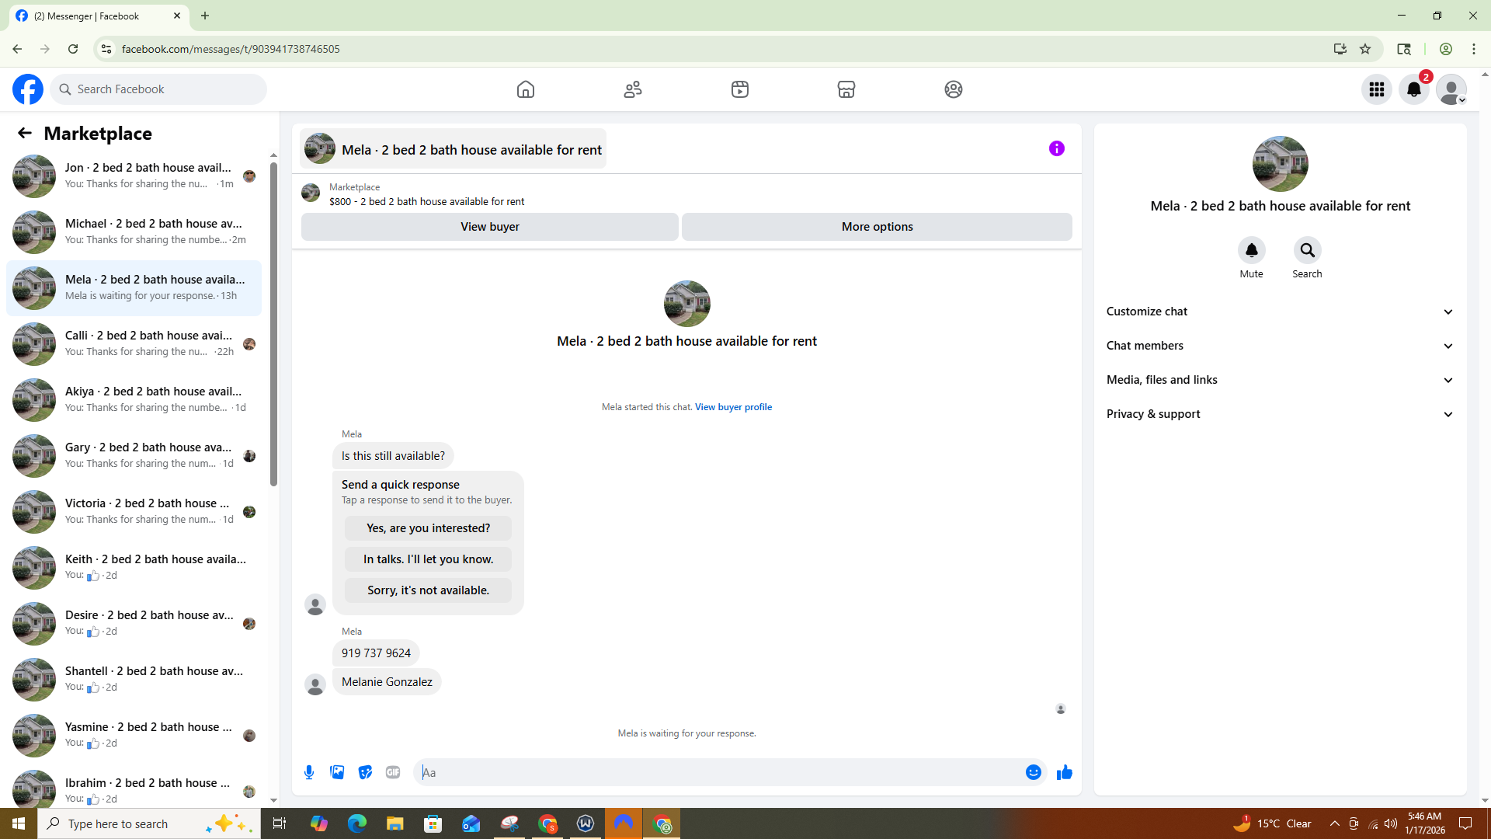Click the View buyer profile link

point(732,407)
